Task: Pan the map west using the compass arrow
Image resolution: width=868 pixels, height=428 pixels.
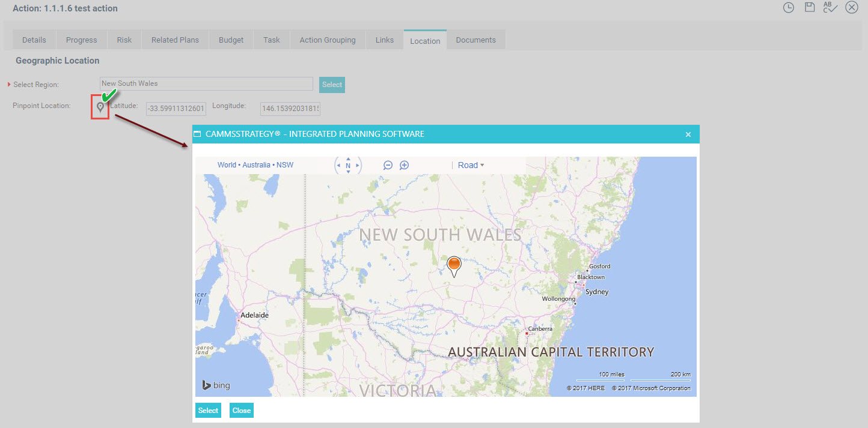Action: point(338,165)
